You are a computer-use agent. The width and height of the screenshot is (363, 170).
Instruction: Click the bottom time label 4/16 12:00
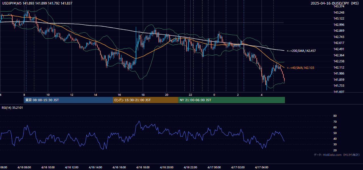point(72,167)
